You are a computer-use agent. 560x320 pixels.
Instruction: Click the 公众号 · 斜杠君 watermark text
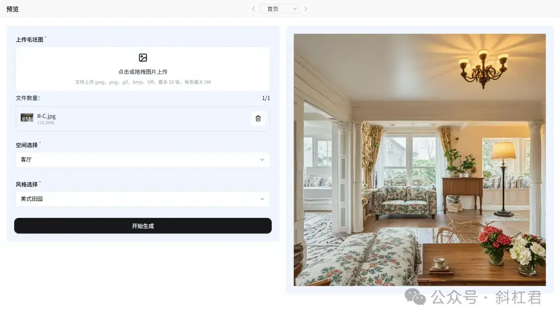[x=486, y=297]
